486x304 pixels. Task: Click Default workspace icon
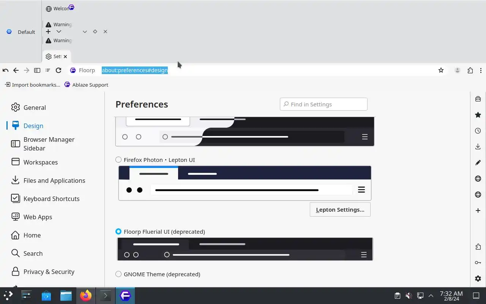pos(9,32)
